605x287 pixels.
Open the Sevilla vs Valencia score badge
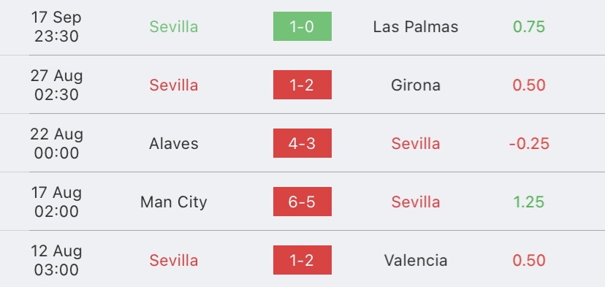click(302, 260)
